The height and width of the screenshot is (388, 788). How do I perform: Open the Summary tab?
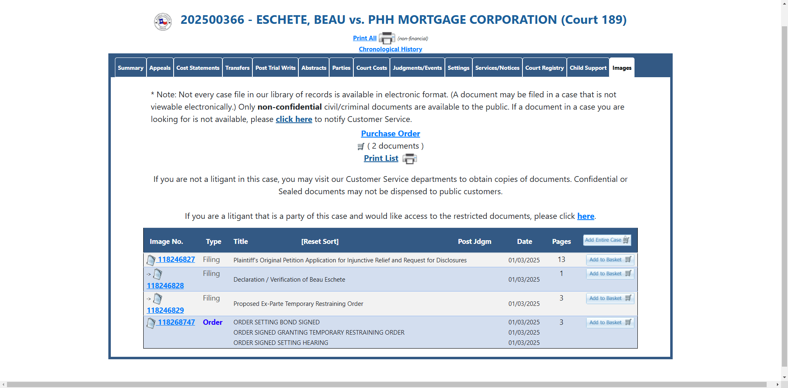pos(131,68)
